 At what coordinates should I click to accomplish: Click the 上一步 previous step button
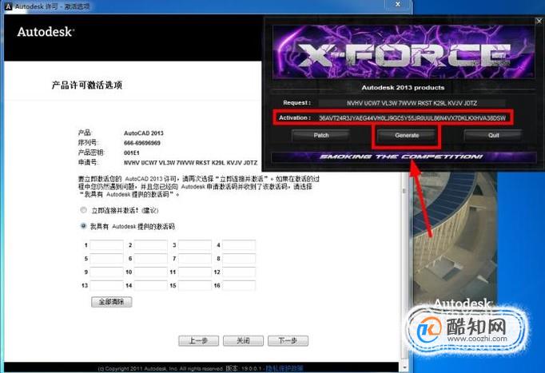click(198, 341)
